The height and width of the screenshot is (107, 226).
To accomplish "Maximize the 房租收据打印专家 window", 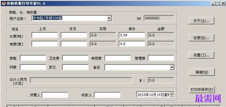I will [x=218, y=3].
